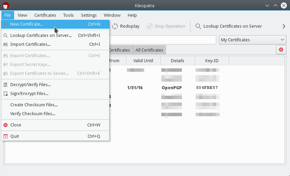Click the Redisplay toolbar icon
The width and height of the screenshot is (290, 176).
click(115, 26)
